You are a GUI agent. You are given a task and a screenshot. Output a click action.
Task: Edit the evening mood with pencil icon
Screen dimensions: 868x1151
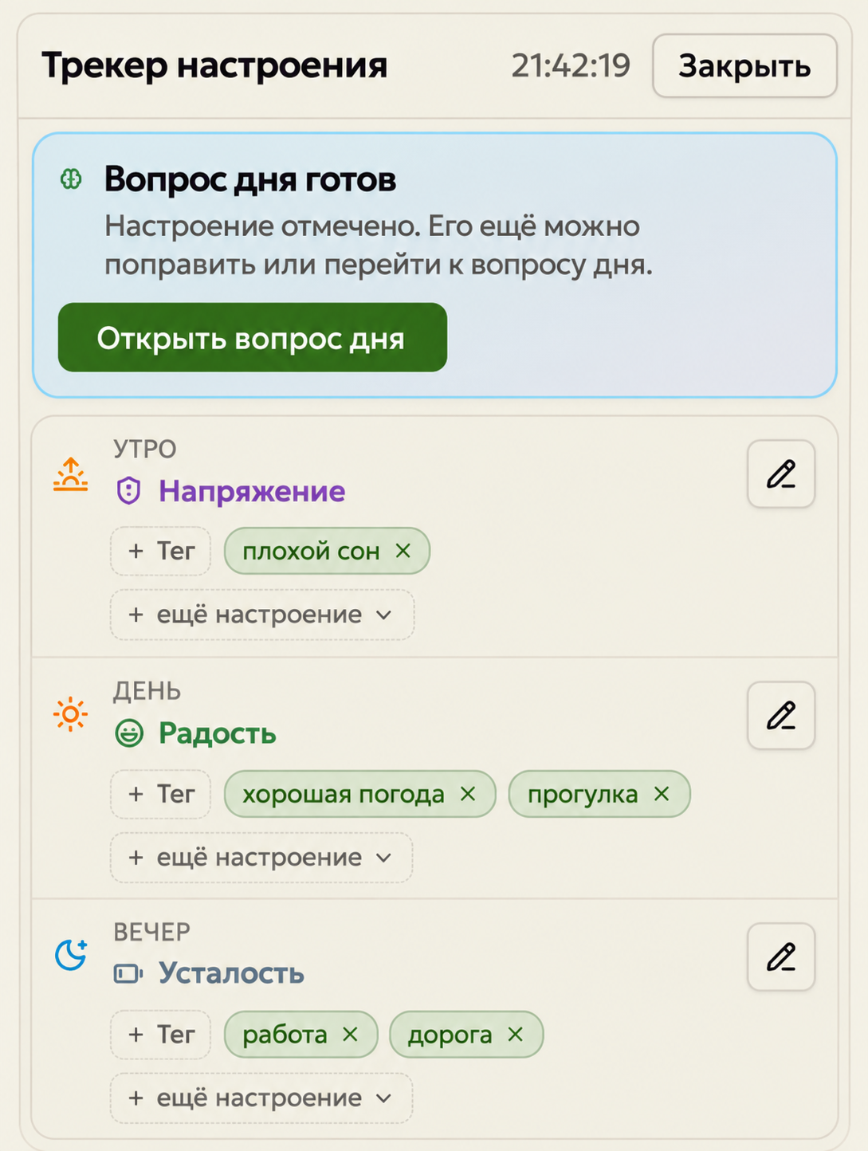tap(781, 957)
